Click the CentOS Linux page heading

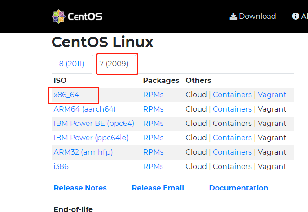click(102, 42)
